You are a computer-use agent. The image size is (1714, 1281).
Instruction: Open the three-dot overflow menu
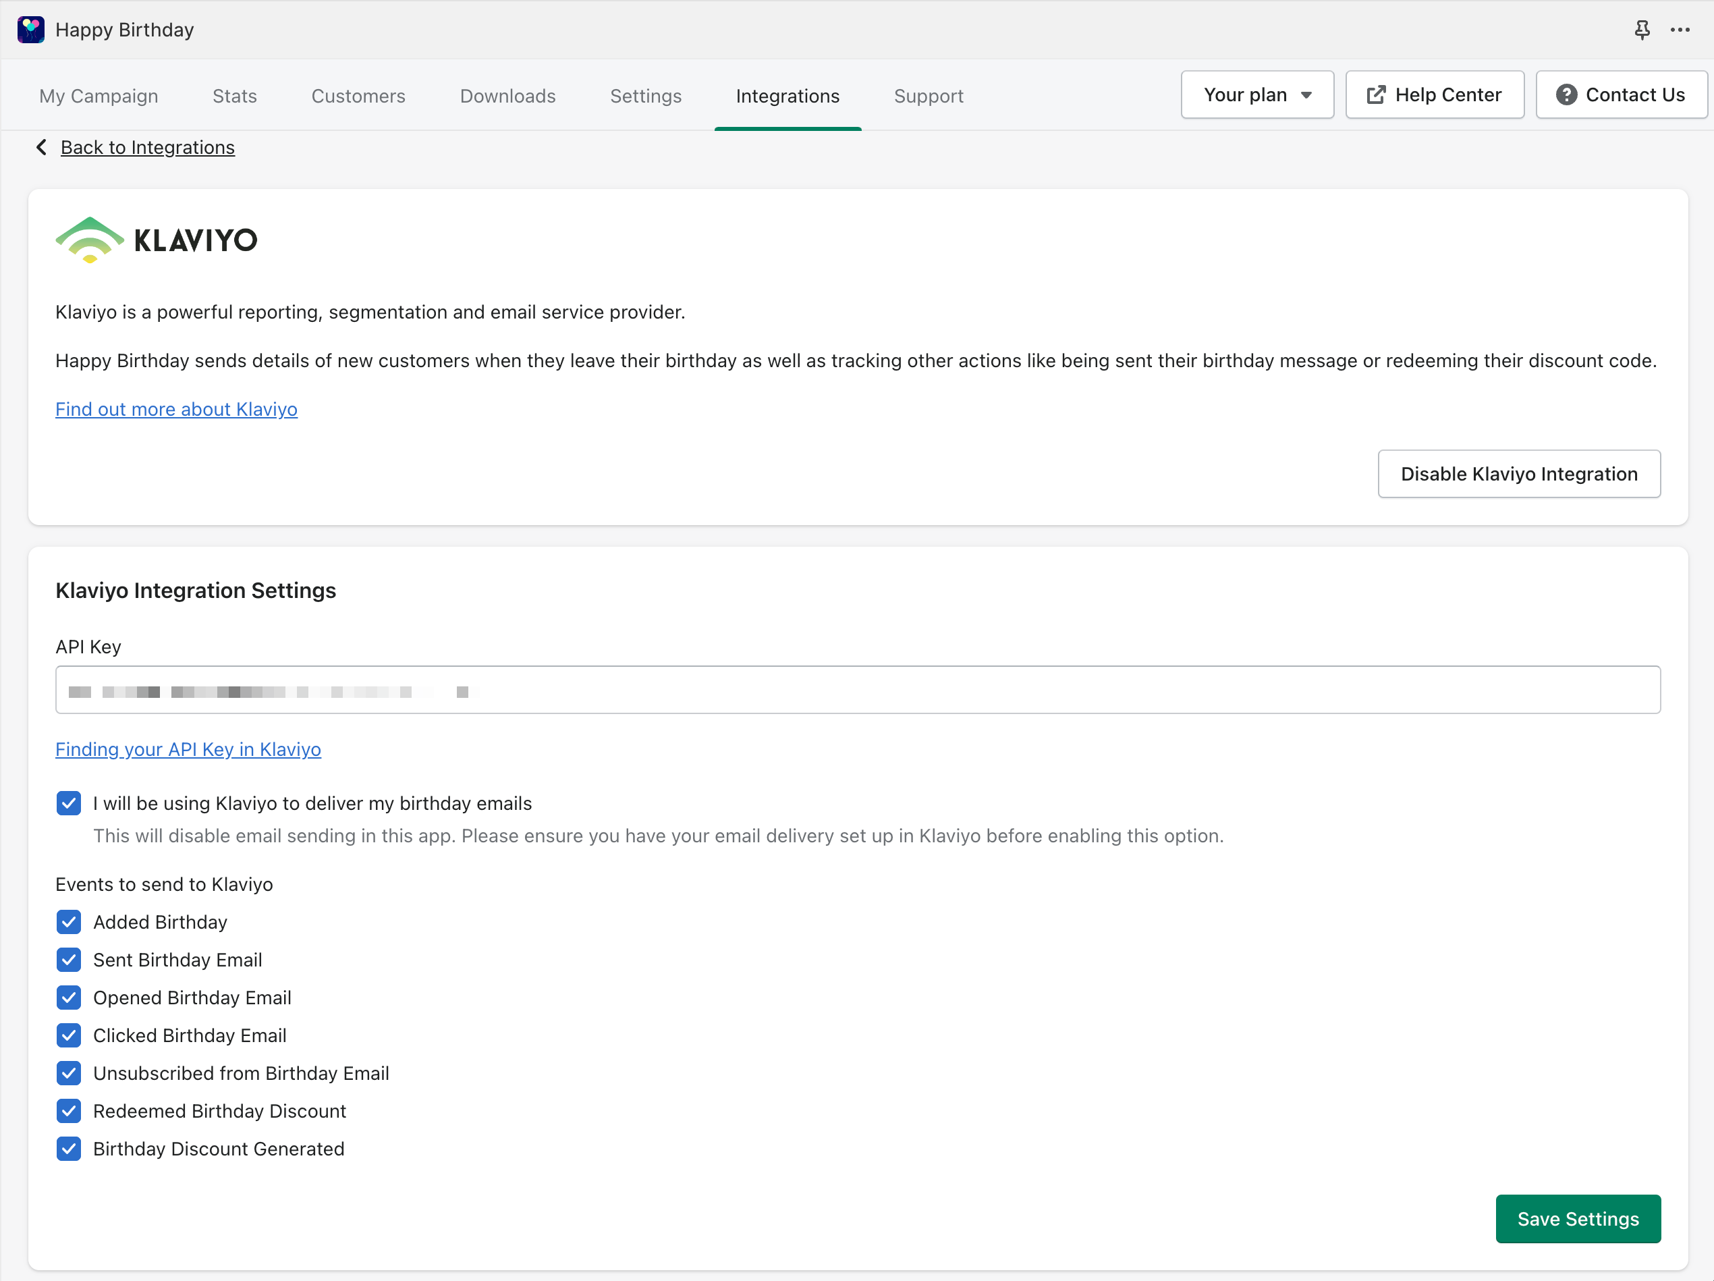(x=1680, y=30)
